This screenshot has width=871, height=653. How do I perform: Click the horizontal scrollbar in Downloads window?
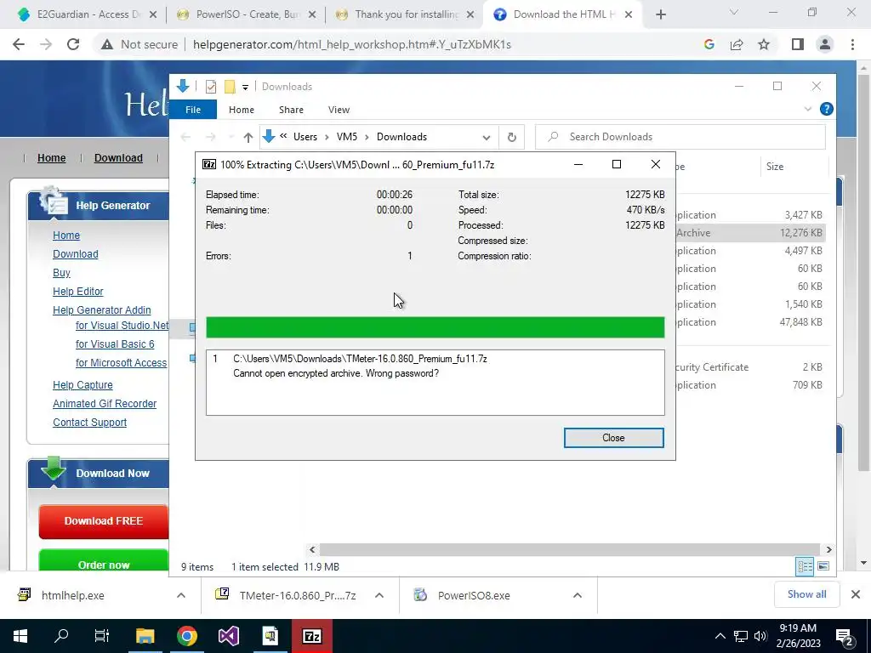(x=569, y=549)
